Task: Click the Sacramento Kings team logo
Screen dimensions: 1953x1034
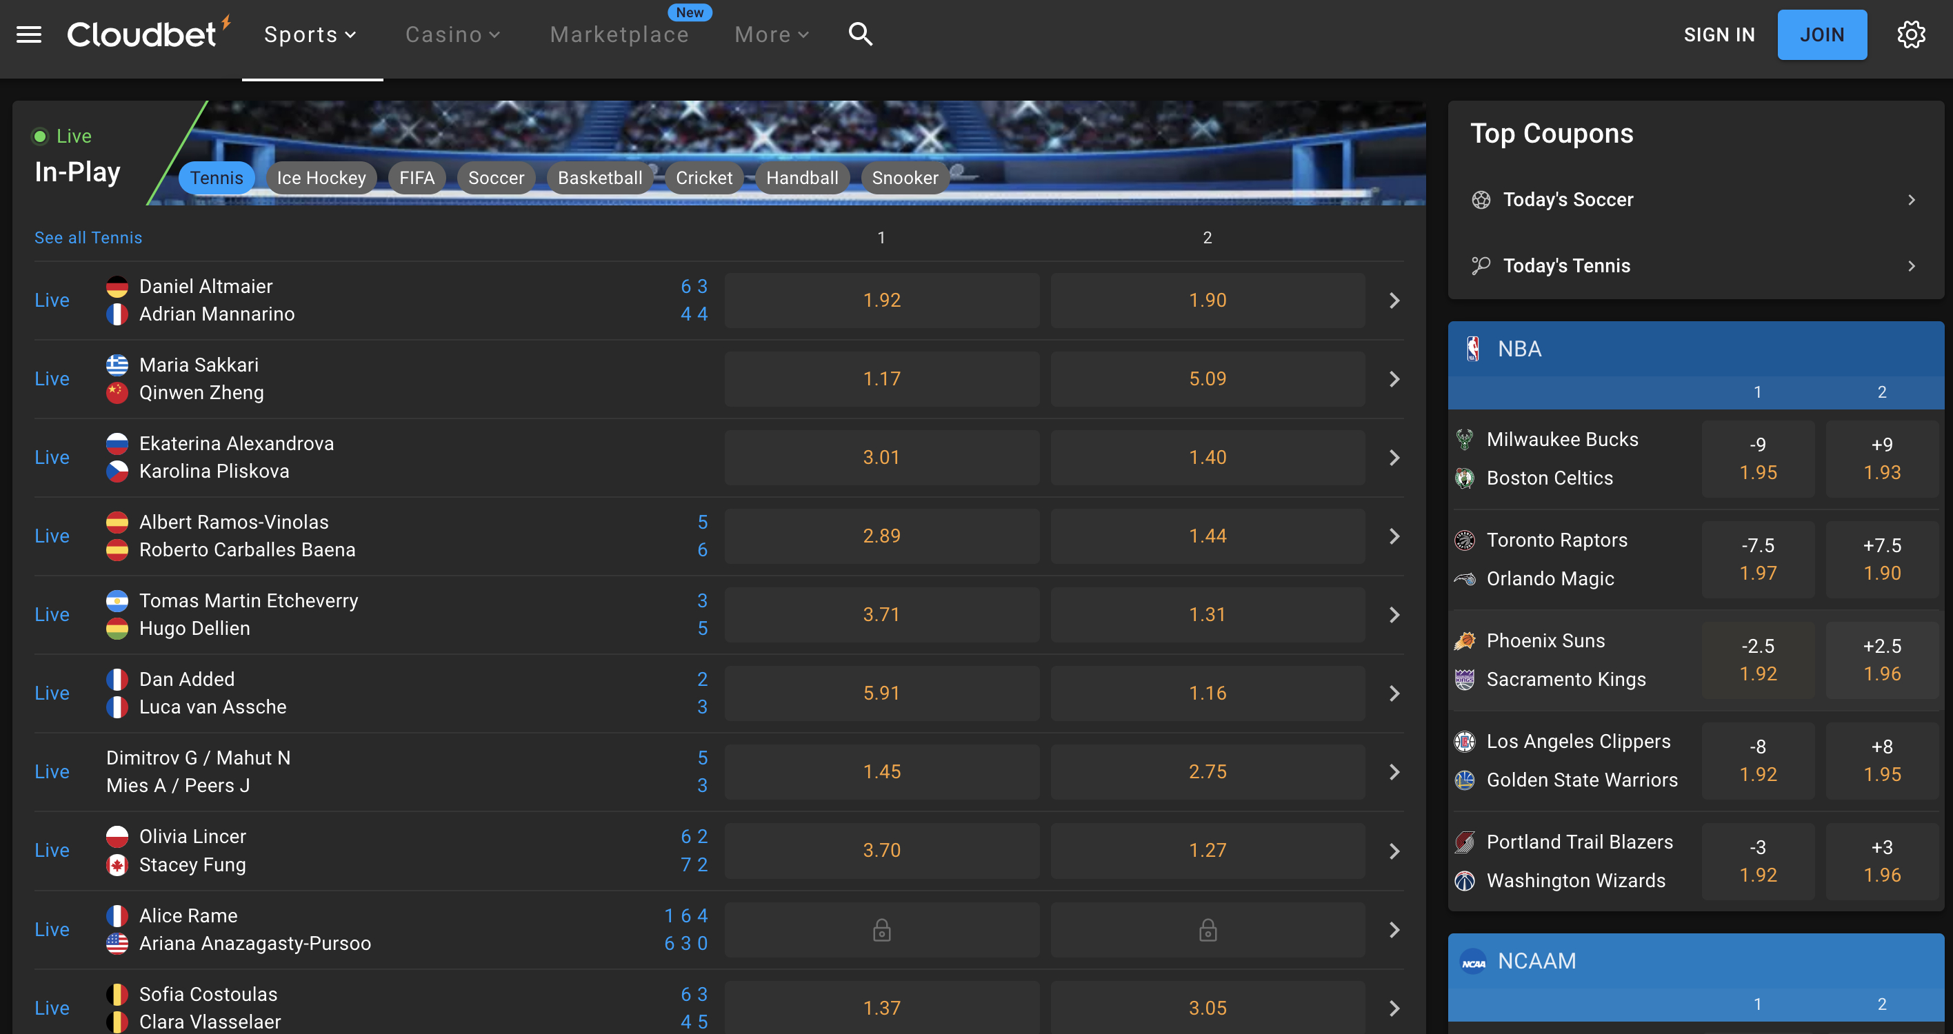Action: pos(1465,679)
